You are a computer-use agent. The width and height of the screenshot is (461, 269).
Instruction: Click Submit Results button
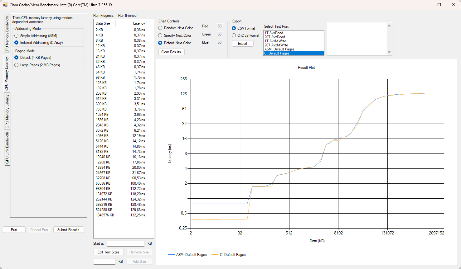[x=68, y=230]
